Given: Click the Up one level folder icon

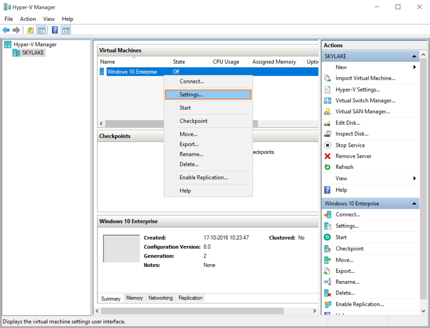Looking at the screenshot, I should pyautogui.click(x=30, y=30).
